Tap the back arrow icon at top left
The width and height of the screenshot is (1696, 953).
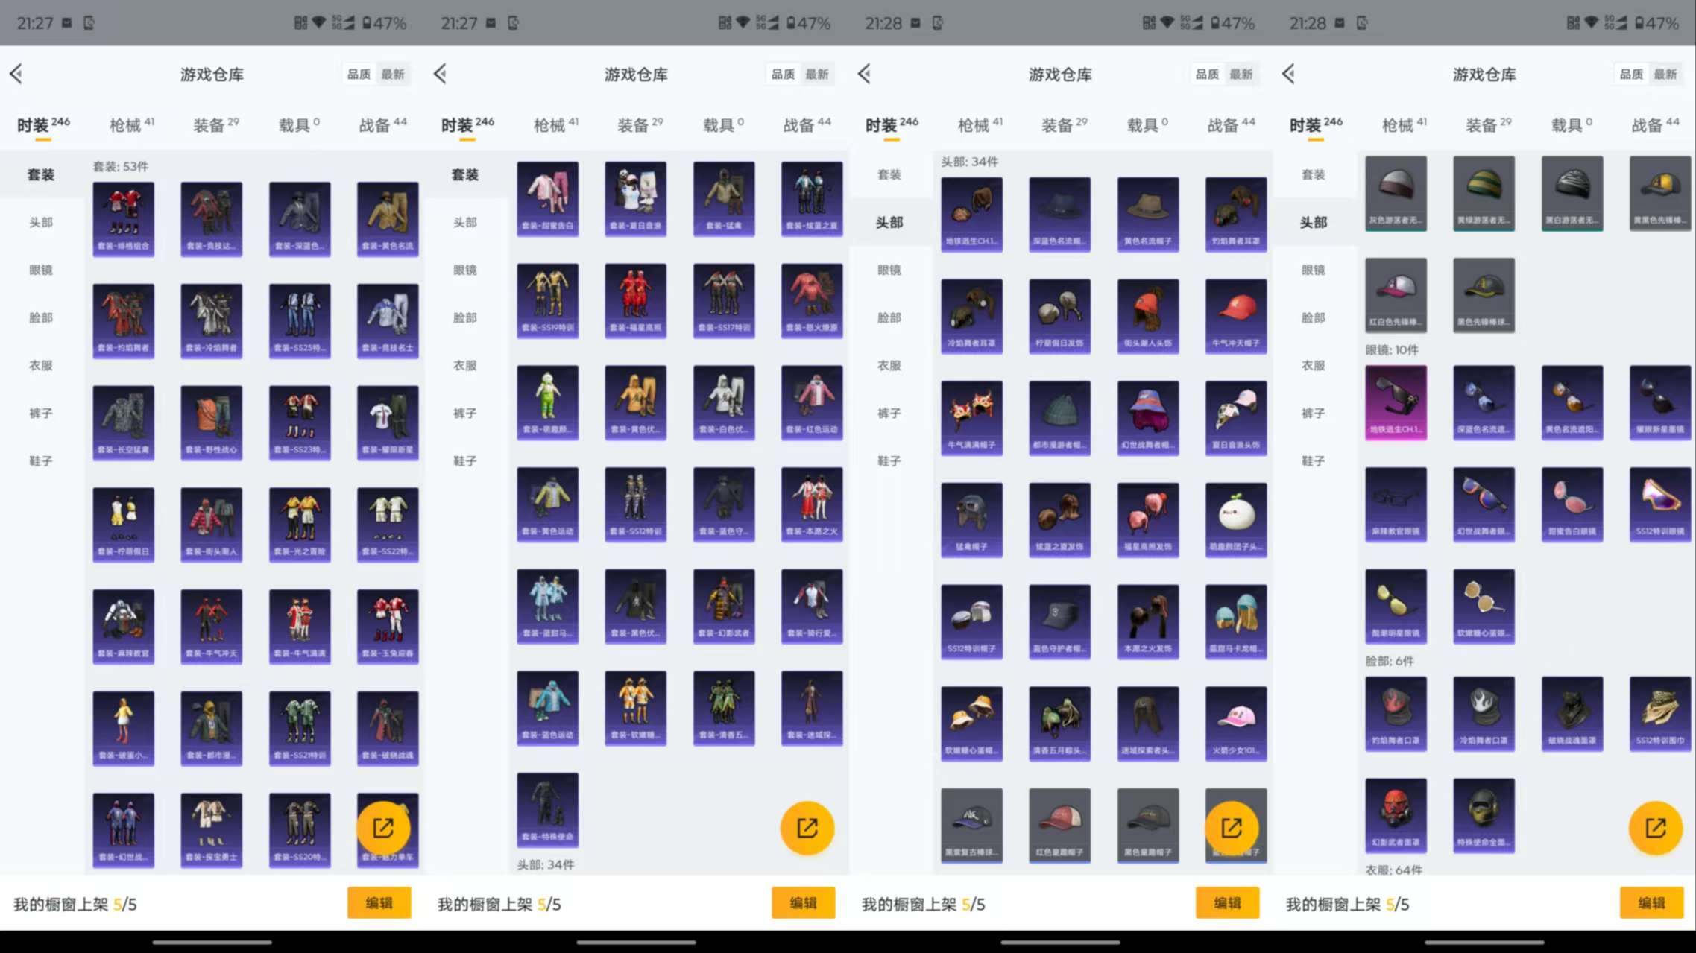point(16,74)
